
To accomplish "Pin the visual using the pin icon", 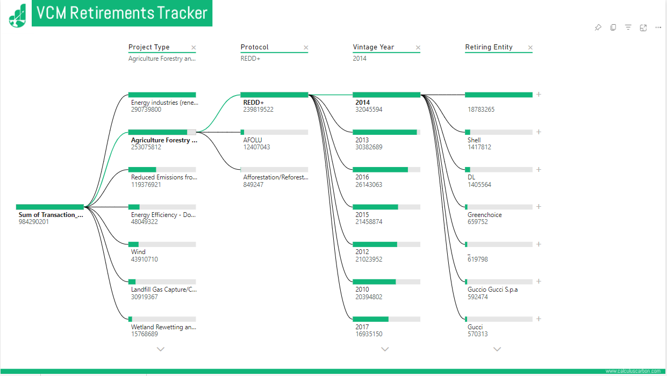I will [598, 27].
